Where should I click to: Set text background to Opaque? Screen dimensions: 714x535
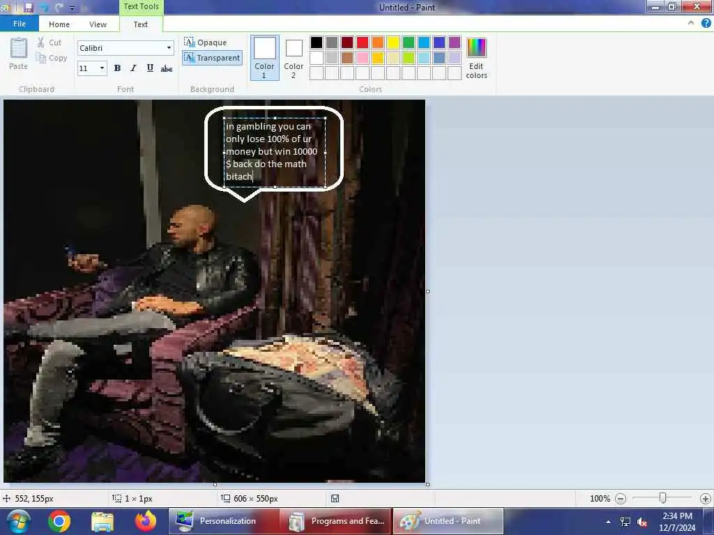pos(206,42)
